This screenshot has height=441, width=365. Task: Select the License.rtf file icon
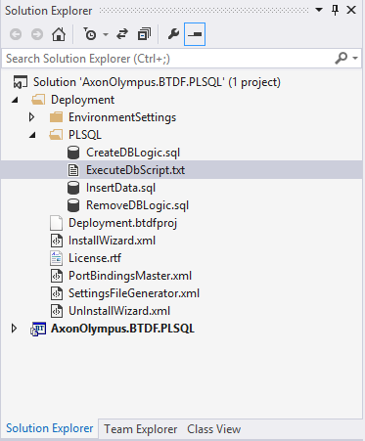click(x=56, y=258)
